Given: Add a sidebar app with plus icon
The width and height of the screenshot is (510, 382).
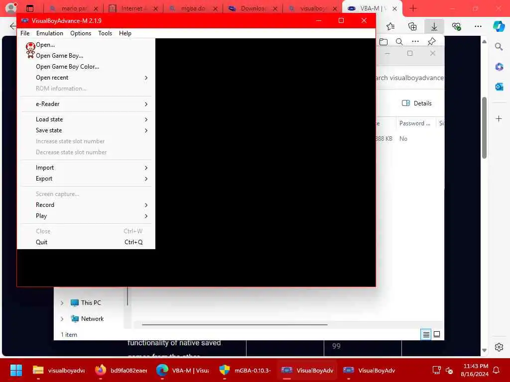Looking at the screenshot, I should point(499,118).
